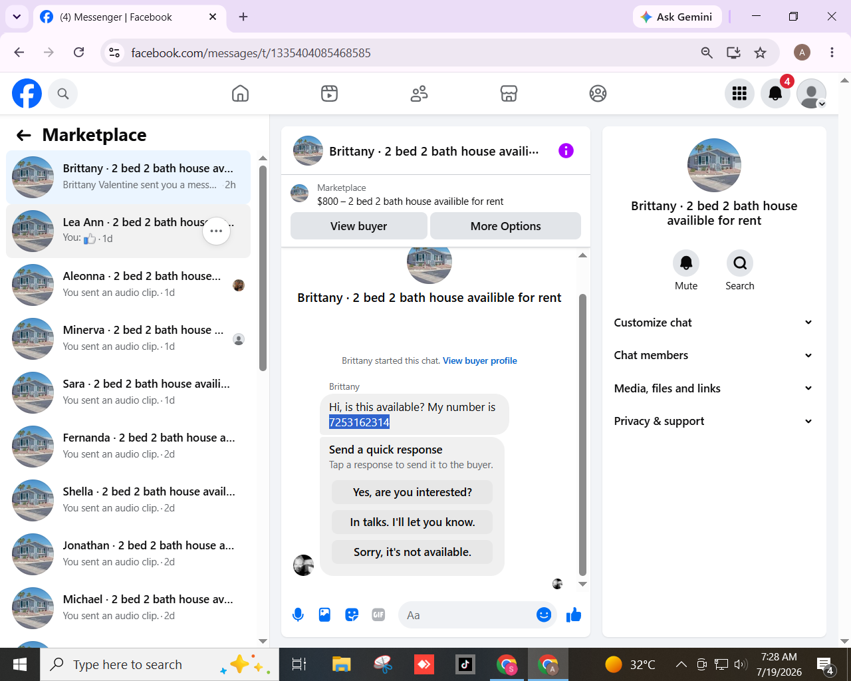Send 'Sorry, it's not available.' response
851x681 pixels.
point(412,552)
